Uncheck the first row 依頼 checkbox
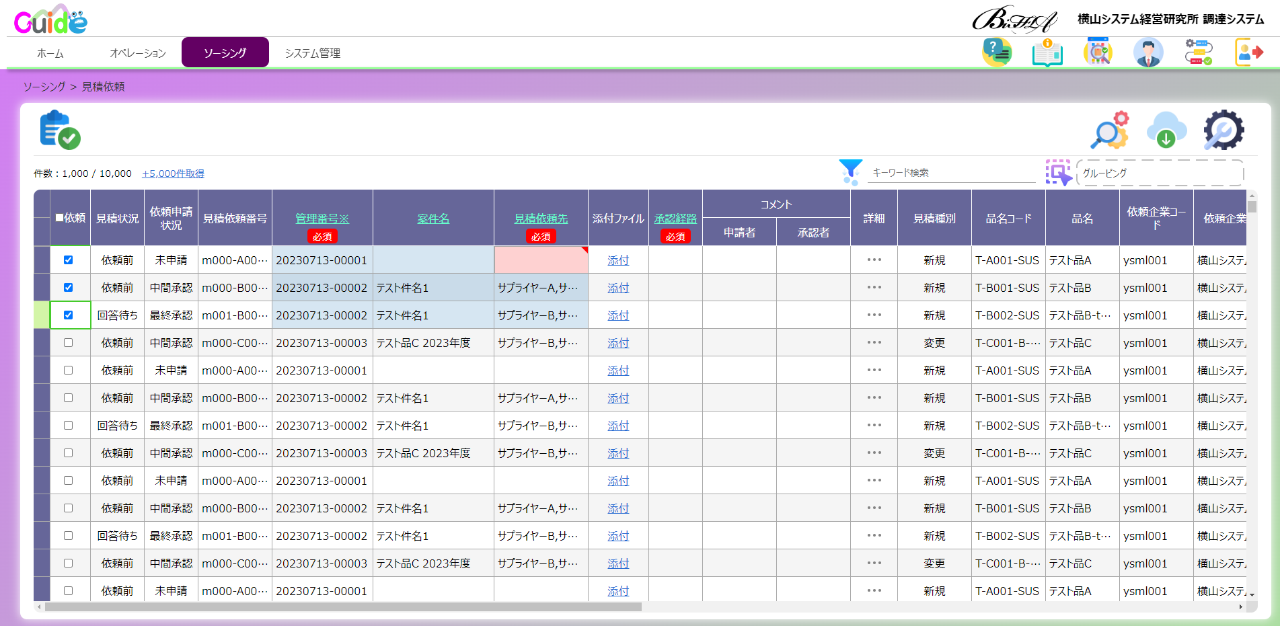 tap(68, 260)
